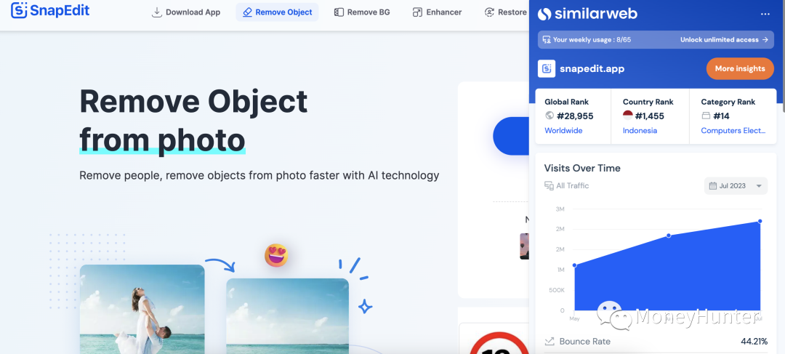Click the Jul 2023 calendar icon
This screenshot has height=354, width=785.
coord(713,186)
